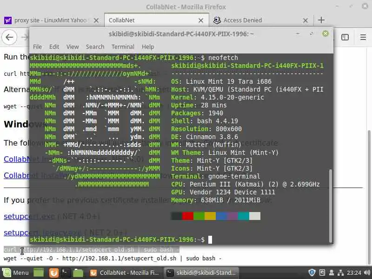The image size is (372, 279).
Task: Close the proxy site Yahoo tab
Action: pyautogui.click(x=96, y=20)
